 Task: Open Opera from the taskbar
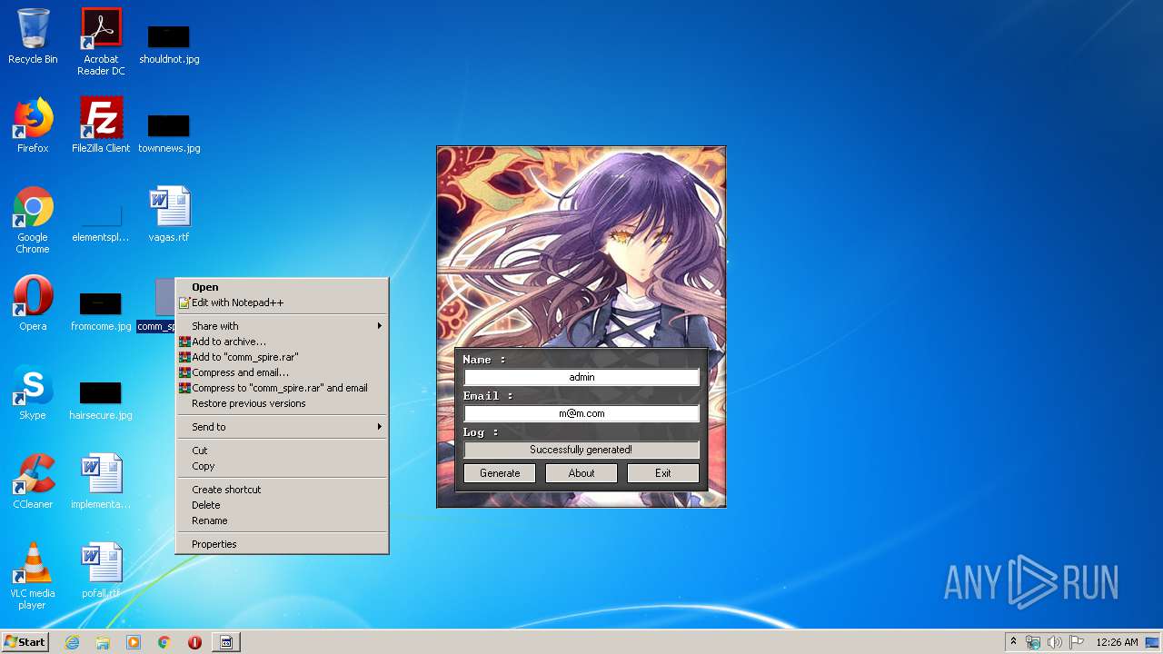[194, 642]
